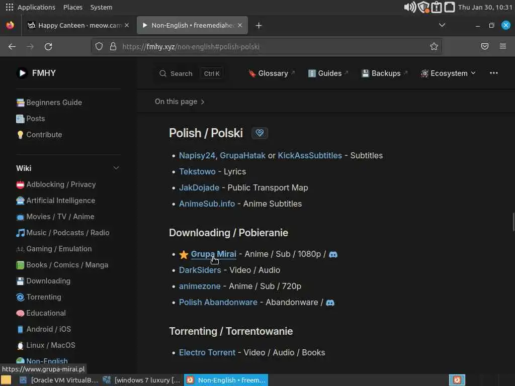515x386 pixels.
Task: Click Discord icon next to Grupa Mirai
Action: [333, 254]
